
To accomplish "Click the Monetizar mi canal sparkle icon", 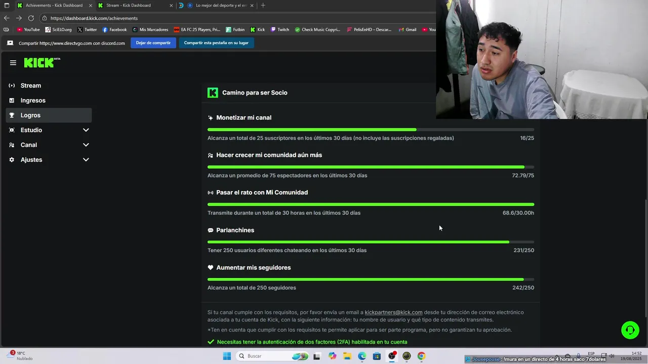I will click(211, 118).
